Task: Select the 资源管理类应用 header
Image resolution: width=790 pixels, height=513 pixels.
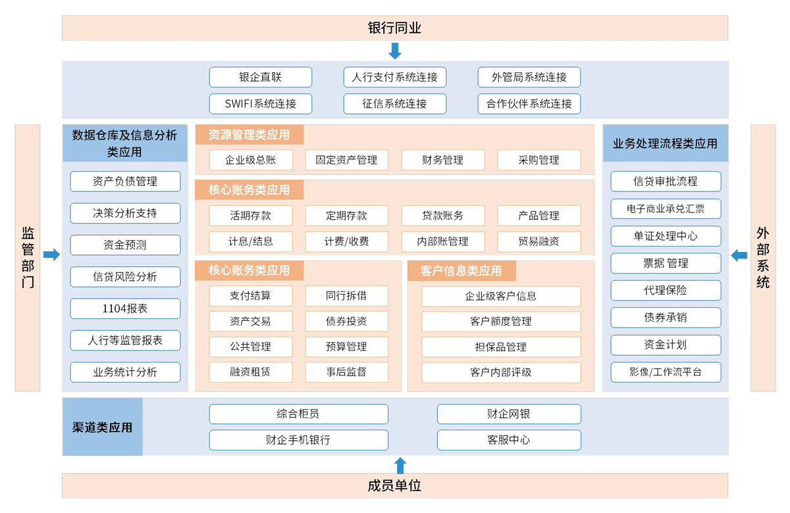Action: point(249,135)
